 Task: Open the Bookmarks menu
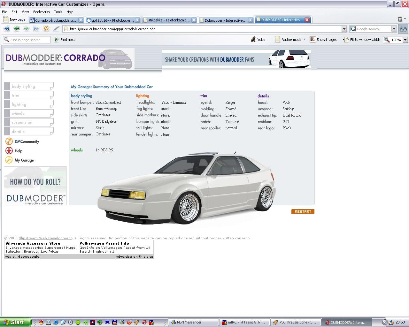[42, 12]
